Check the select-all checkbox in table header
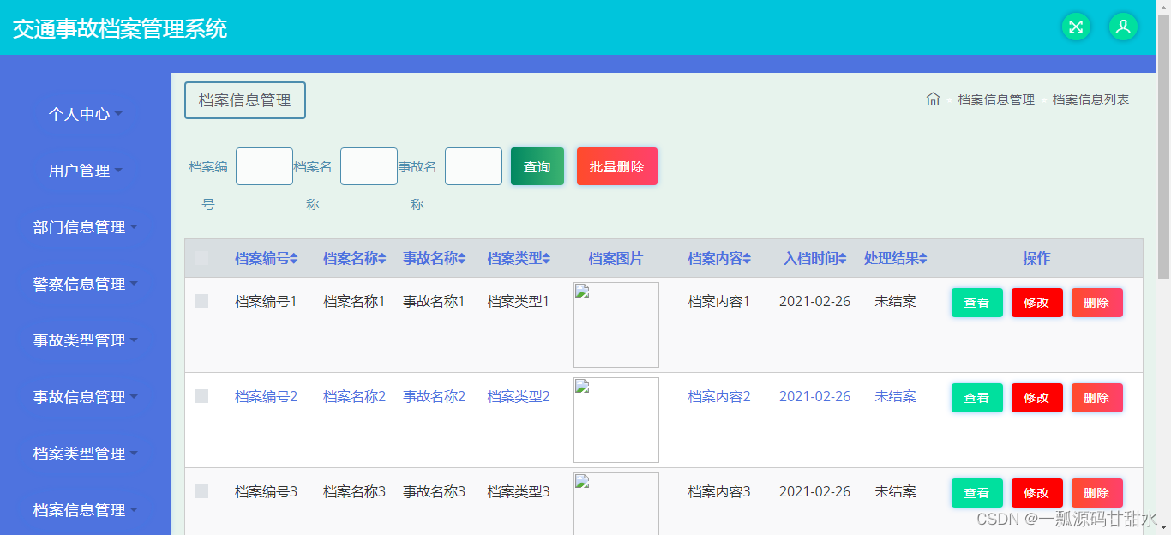Image resolution: width=1171 pixels, height=535 pixels. (x=203, y=258)
